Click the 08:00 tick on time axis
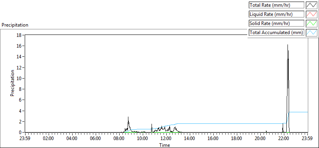This screenshot has width=319, height=148. (119, 139)
